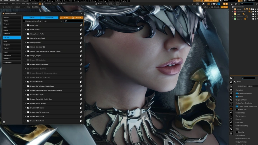The image size is (258, 145).
Task: Expand the 3D View: BoxCutter add-on details
Action: [x=25, y=82]
